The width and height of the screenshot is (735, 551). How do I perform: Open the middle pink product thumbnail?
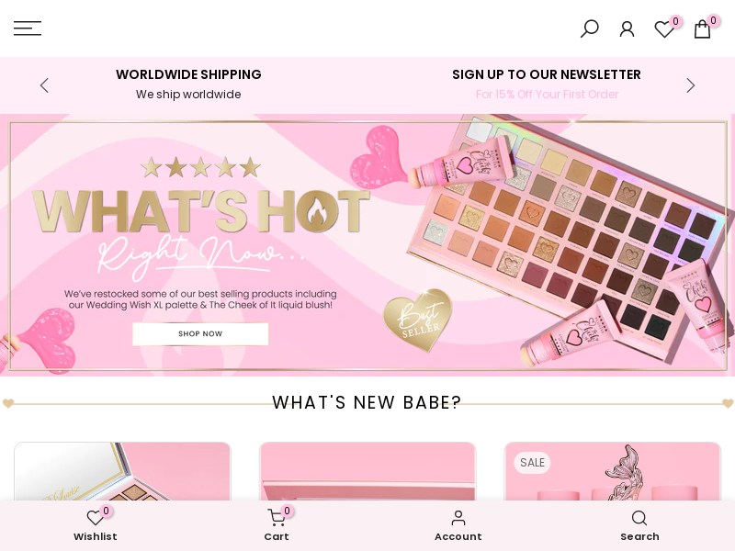click(x=367, y=471)
